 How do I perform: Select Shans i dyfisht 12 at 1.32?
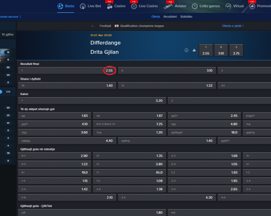167,86
